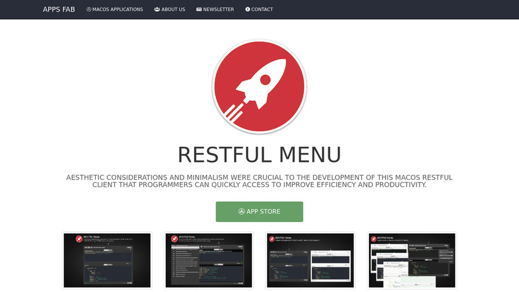The height and width of the screenshot is (292, 519).
Task: Open fourth screenshot thumbnail with multiple windows
Action: tap(412, 260)
